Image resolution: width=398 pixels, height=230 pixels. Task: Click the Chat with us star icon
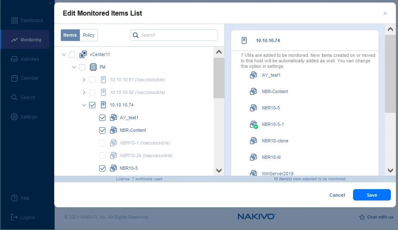pyautogui.click(x=362, y=217)
